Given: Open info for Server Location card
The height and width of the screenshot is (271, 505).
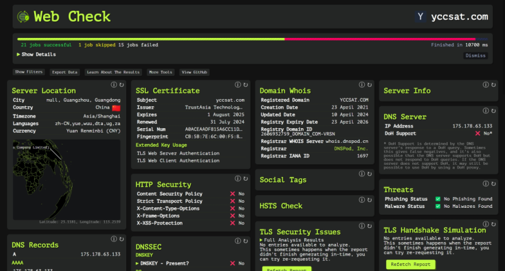Looking at the screenshot, I should (x=114, y=85).
